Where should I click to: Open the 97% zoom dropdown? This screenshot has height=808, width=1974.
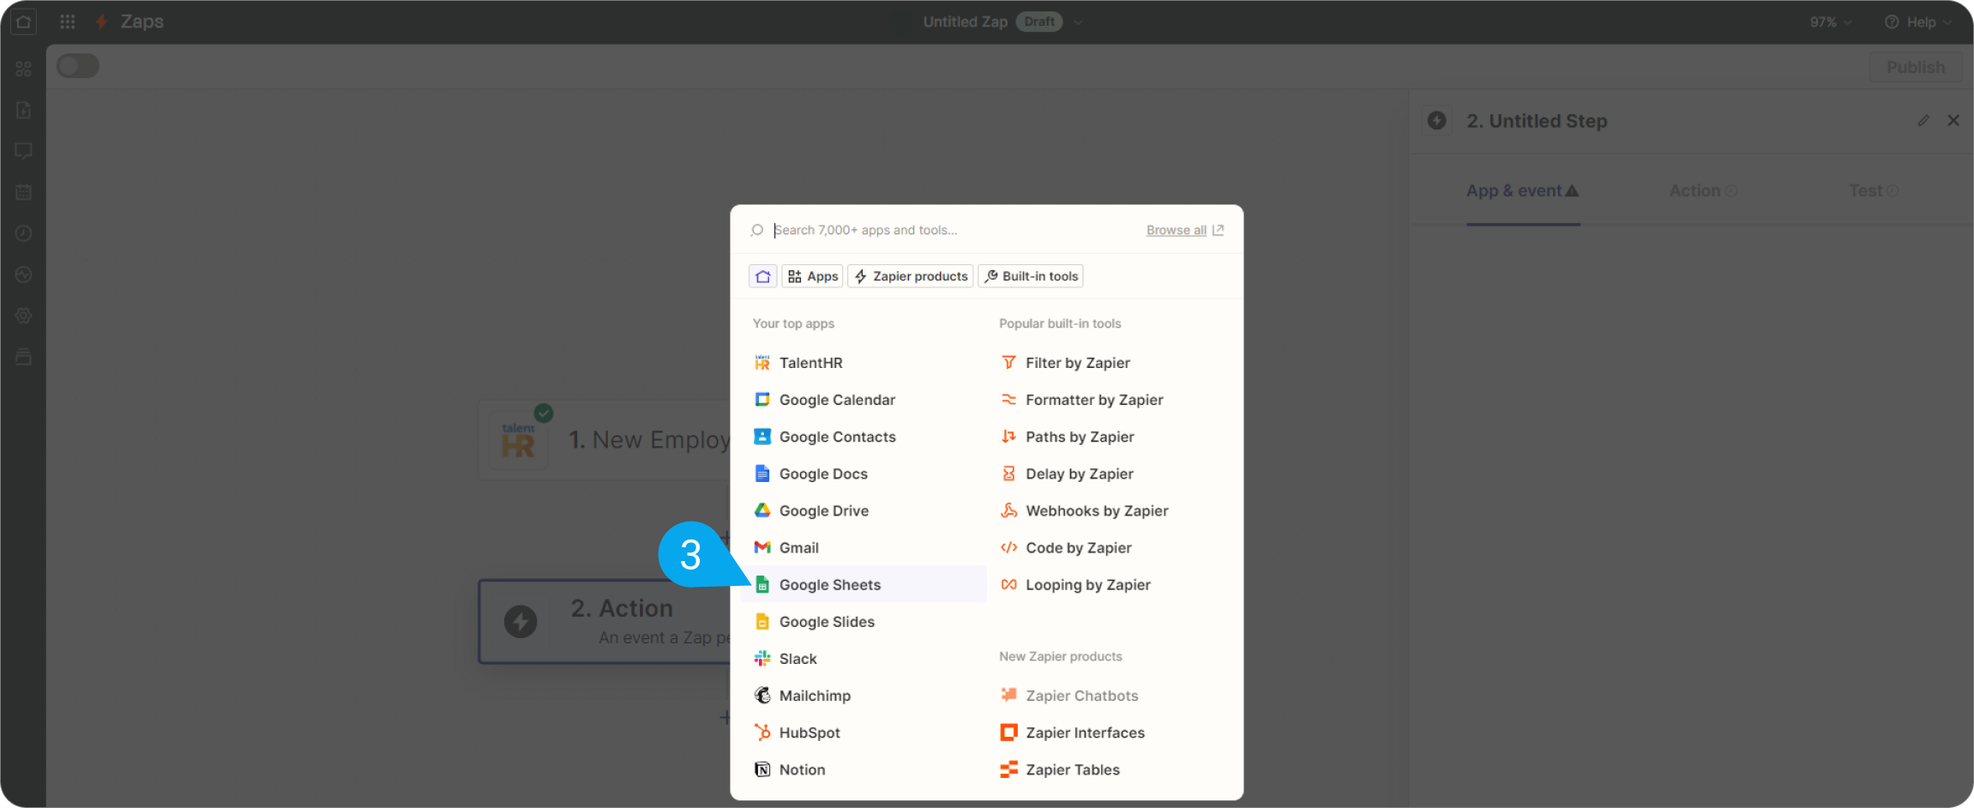click(x=1831, y=22)
